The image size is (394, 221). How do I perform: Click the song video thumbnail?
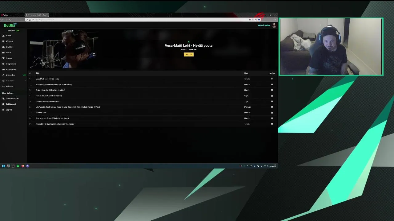click(x=64, y=49)
